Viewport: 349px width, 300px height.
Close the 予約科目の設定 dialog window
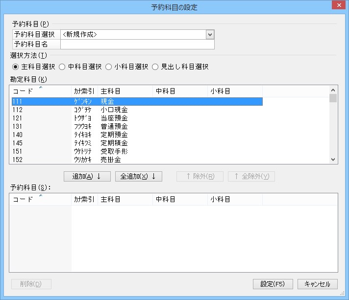pyautogui.click(x=339, y=5)
